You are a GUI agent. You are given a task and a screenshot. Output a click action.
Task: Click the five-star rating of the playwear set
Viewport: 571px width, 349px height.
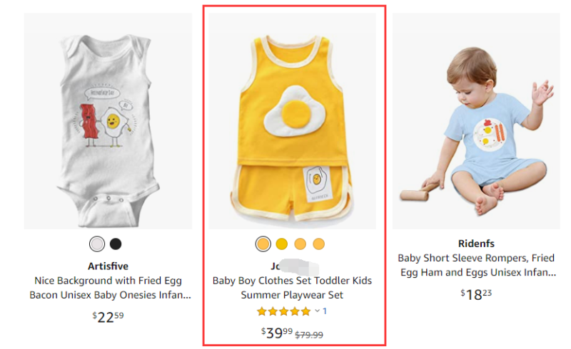tap(283, 311)
